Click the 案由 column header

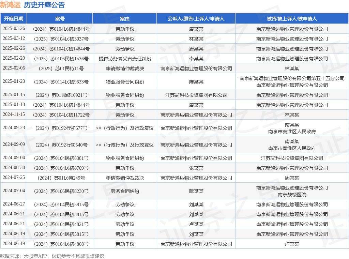125,19
